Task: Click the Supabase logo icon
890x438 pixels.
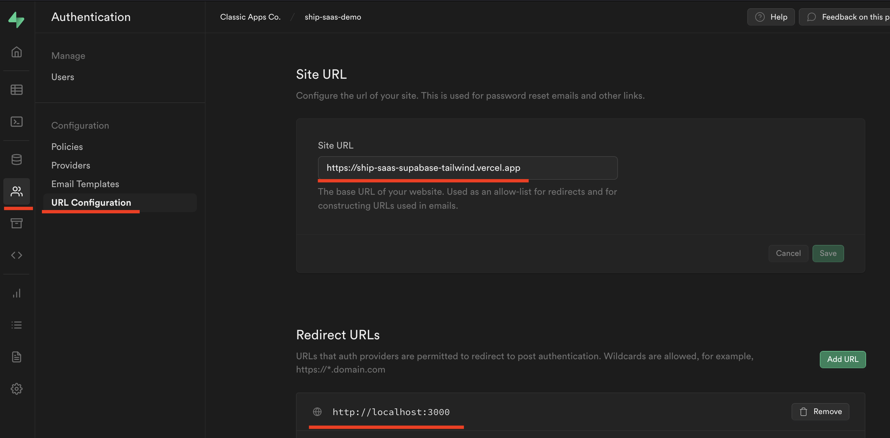Action: pos(16,19)
